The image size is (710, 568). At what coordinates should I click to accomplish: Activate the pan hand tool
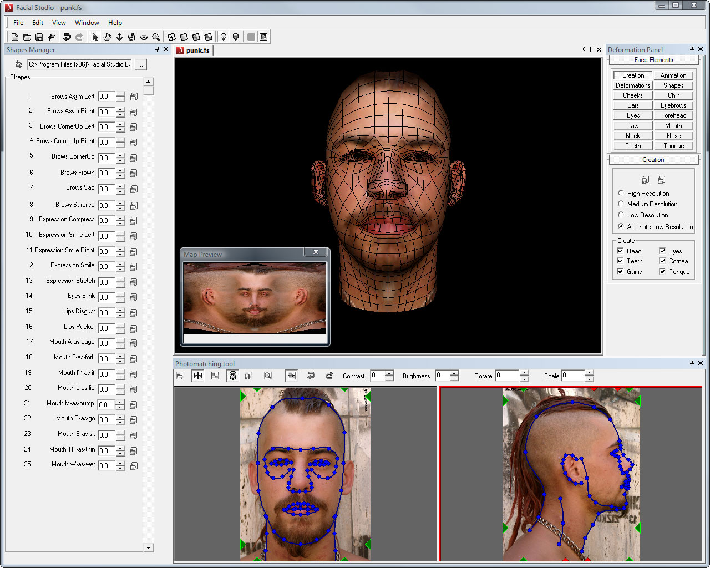107,37
